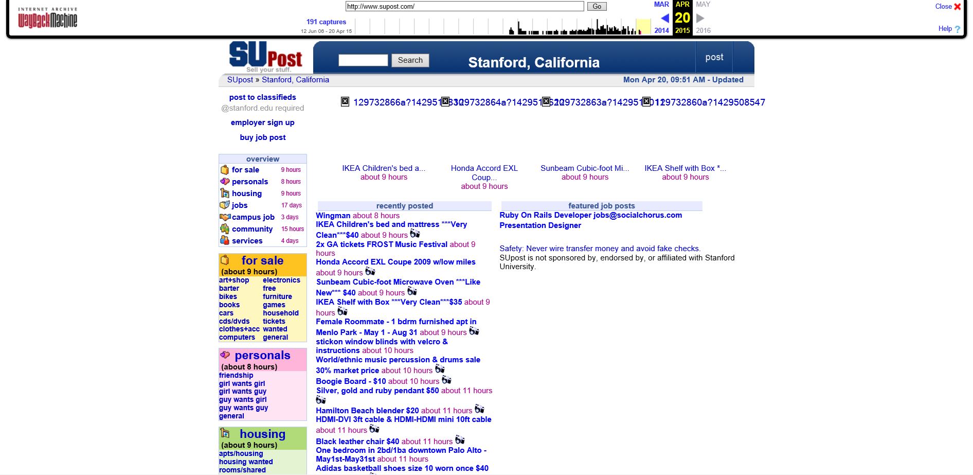Select 2014 in the Wayback year navigation
Viewport: 973px width, 475px height.
click(x=661, y=30)
